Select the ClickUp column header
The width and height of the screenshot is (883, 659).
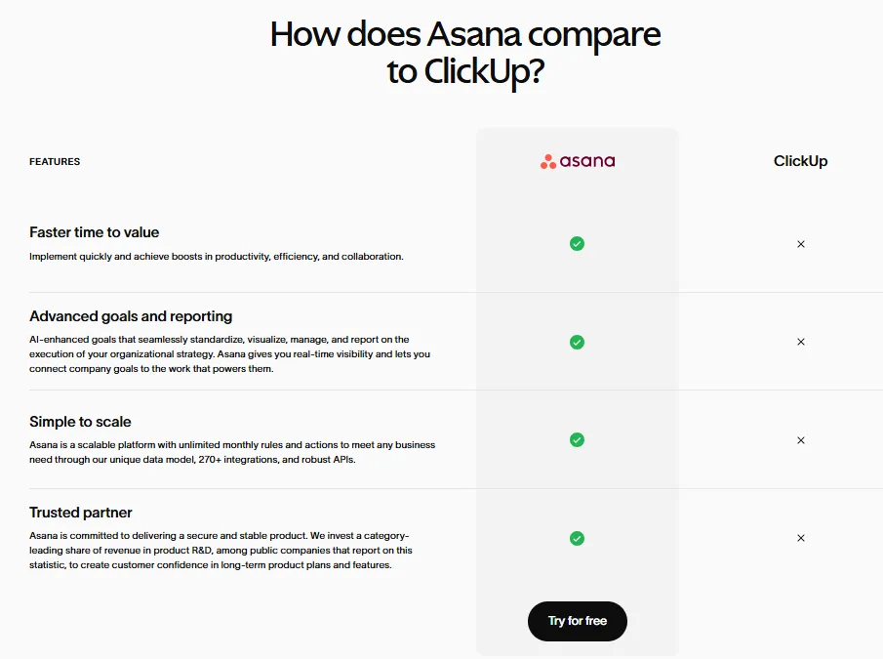coord(800,161)
